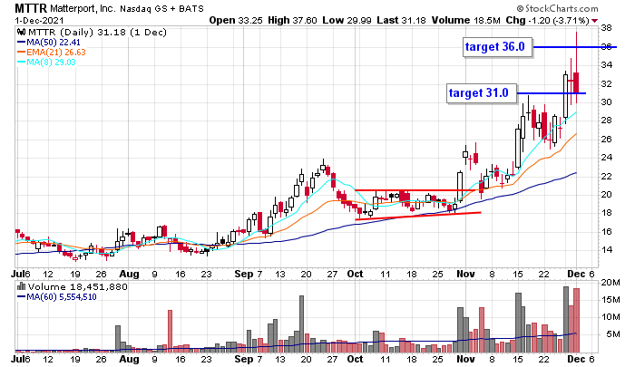Click the Sep label on the price chart axis

click(244, 274)
